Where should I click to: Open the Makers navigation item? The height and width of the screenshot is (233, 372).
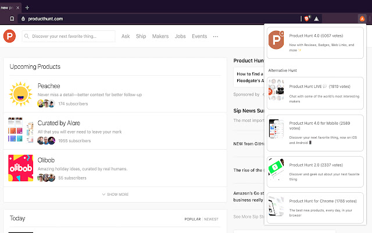click(160, 36)
